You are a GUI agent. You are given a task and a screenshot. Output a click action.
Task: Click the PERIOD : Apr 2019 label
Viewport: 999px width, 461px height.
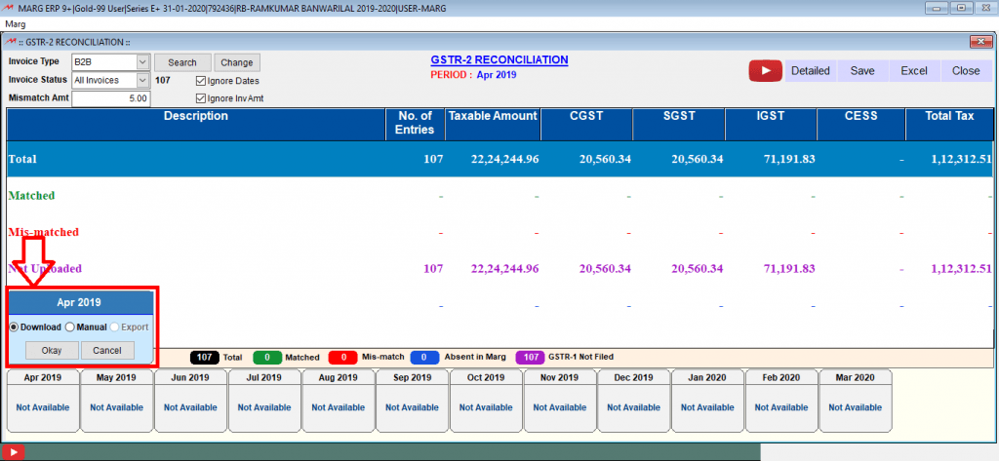point(473,74)
